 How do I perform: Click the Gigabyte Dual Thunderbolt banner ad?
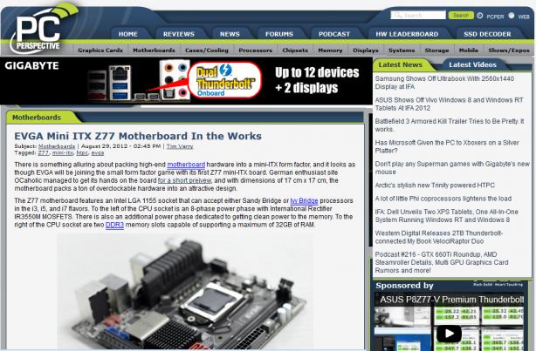point(186,80)
